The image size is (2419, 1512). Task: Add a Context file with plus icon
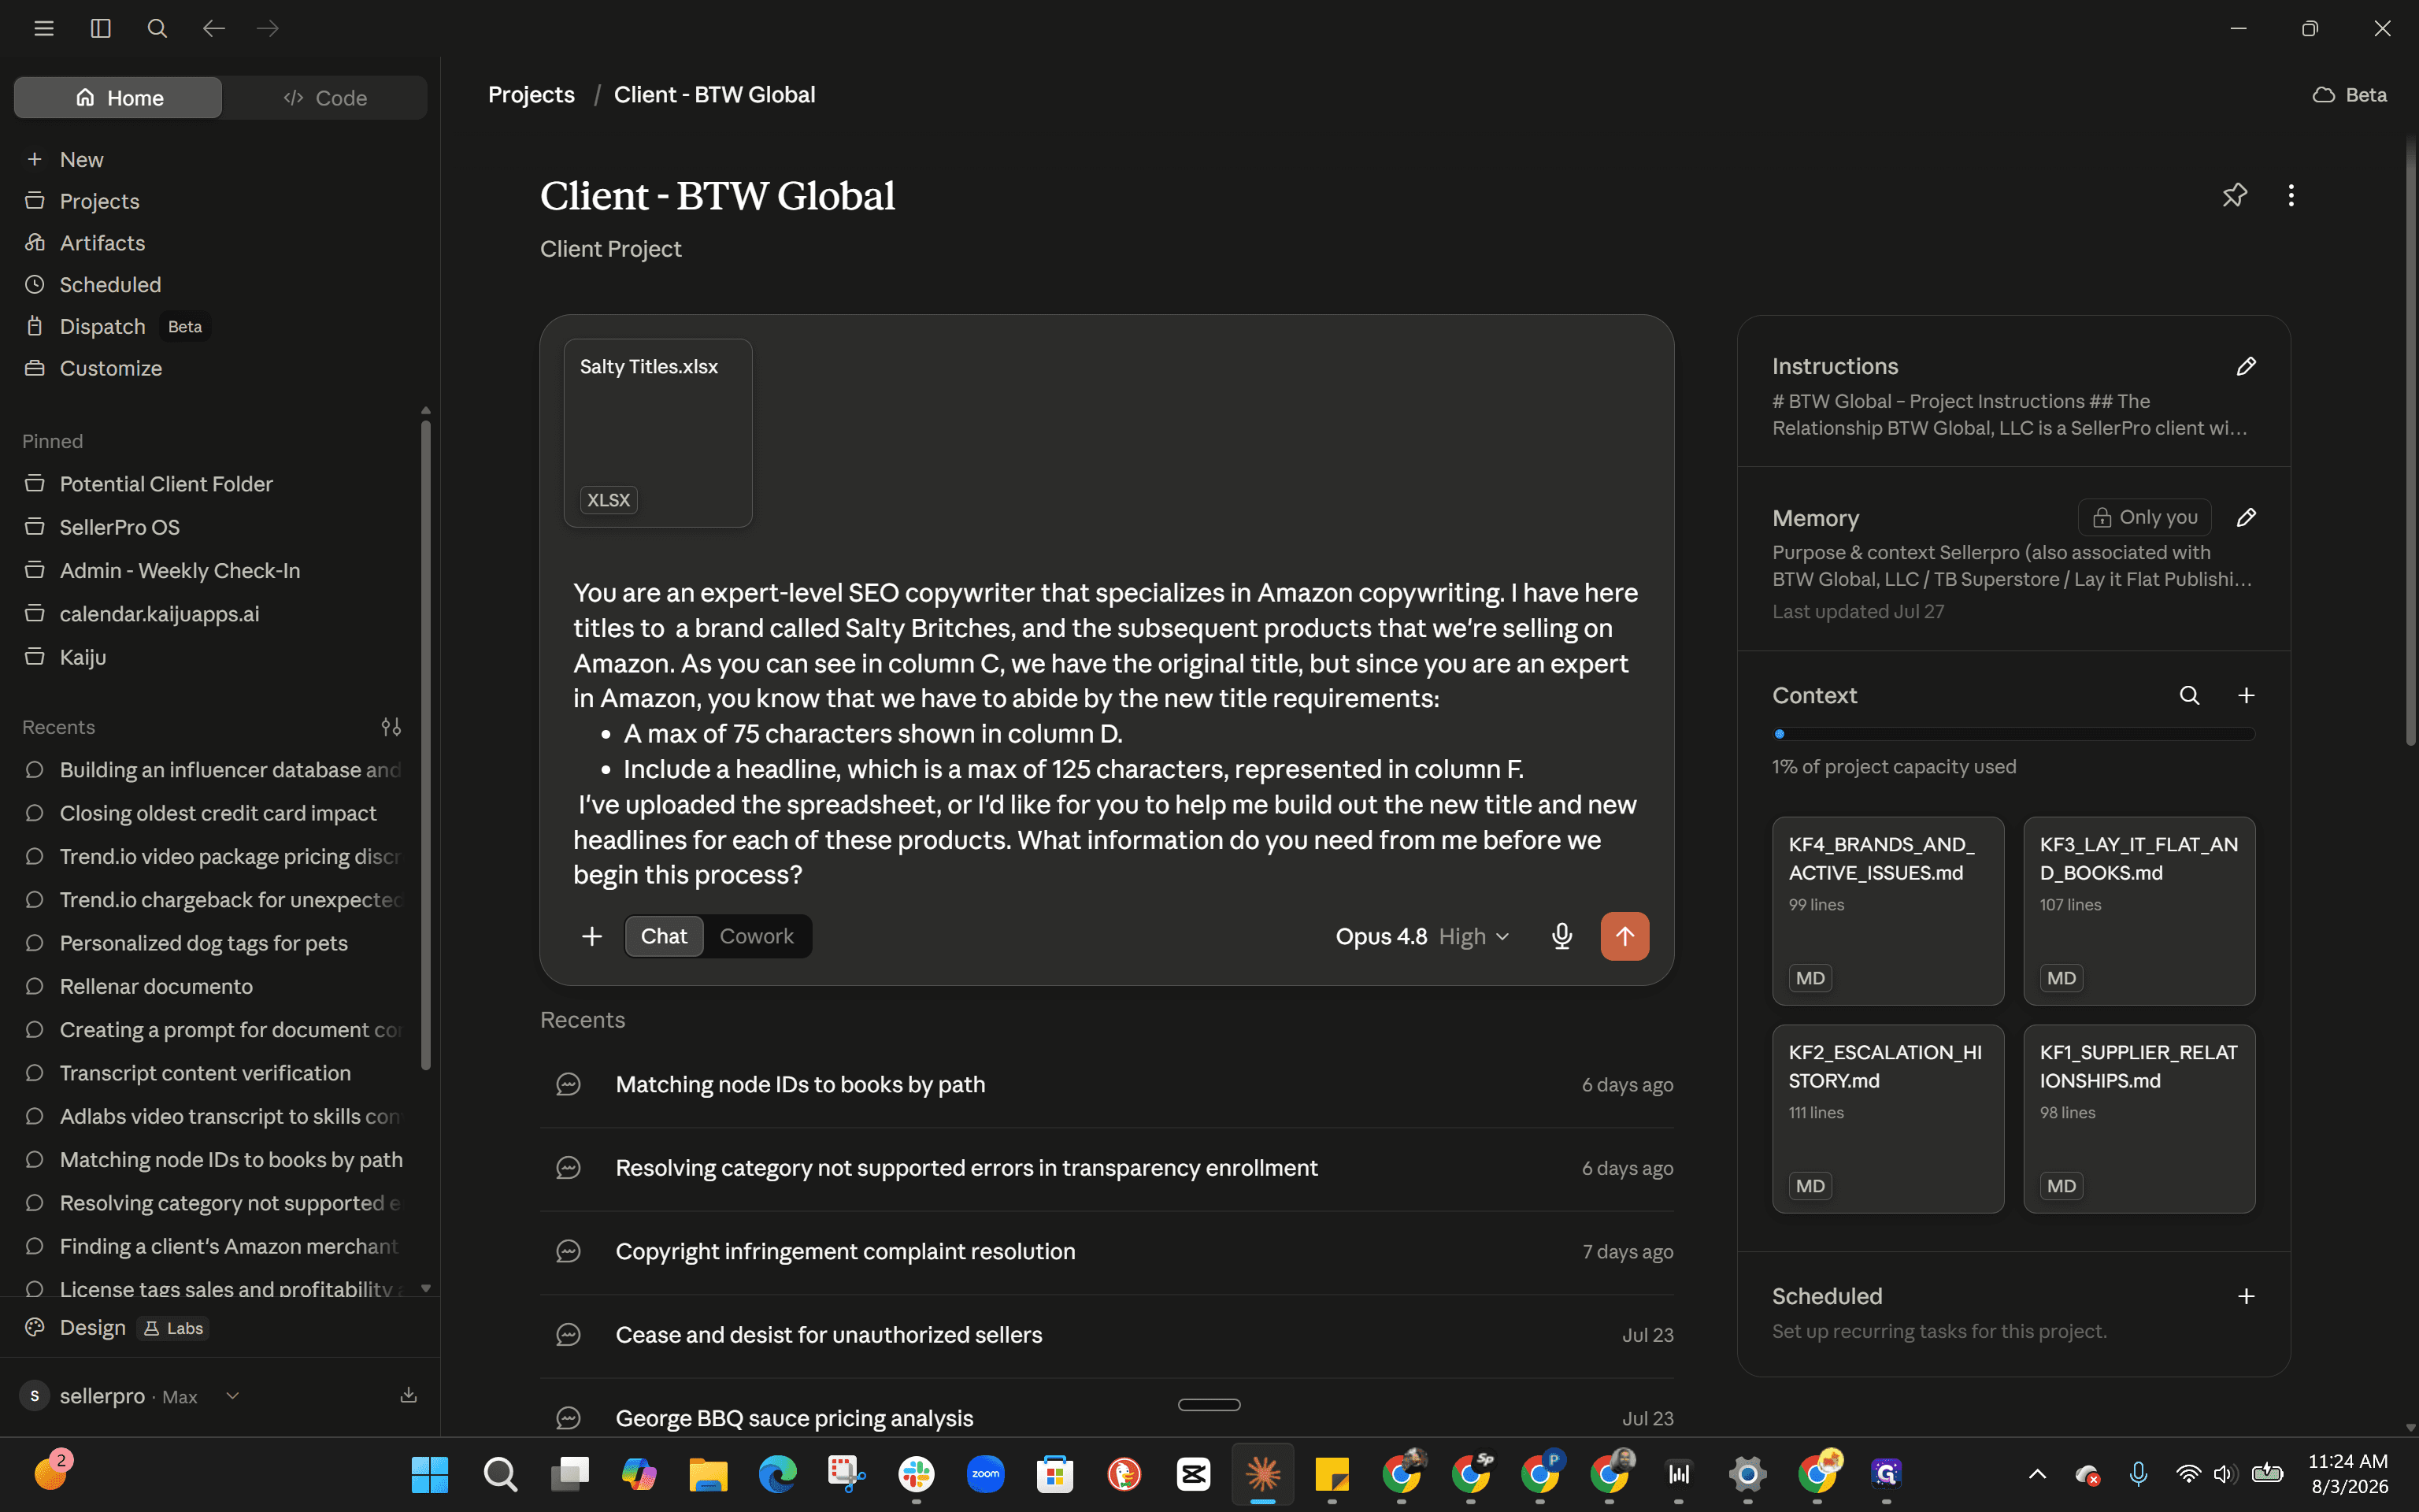pos(2246,695)
